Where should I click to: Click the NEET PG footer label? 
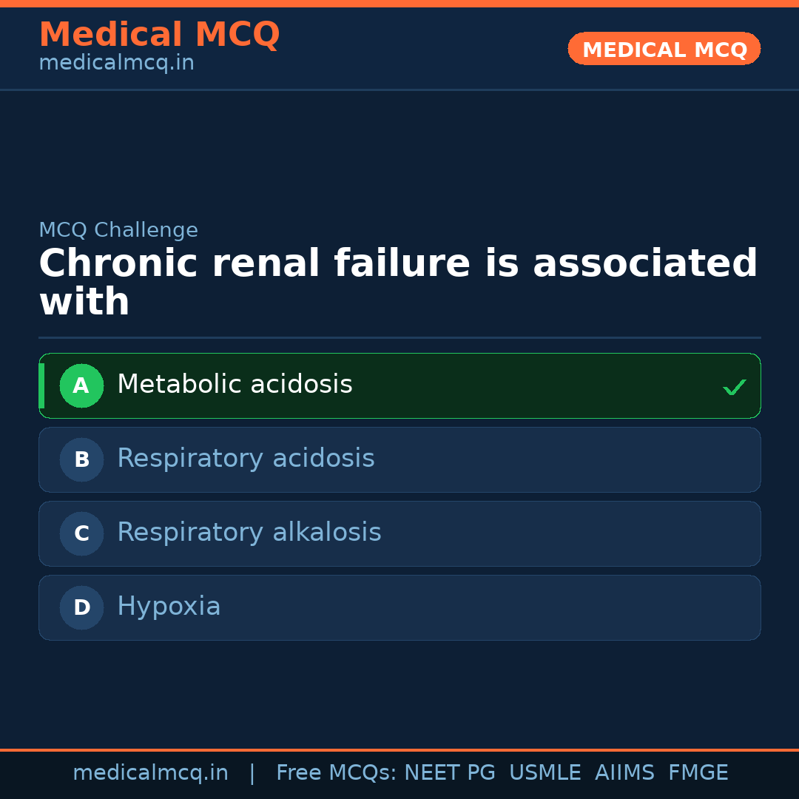tap(450, 773)
